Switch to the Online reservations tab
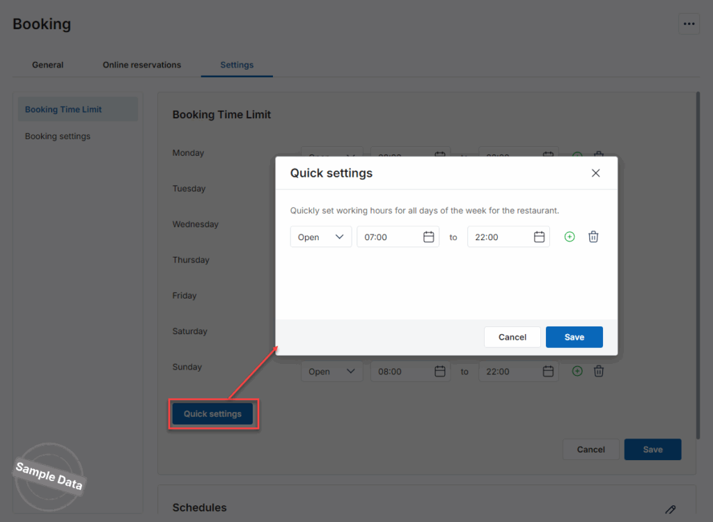 click(x=141, y=65)
